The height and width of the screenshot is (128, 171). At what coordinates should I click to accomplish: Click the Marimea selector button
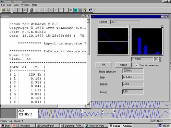(x=103, y=22)
